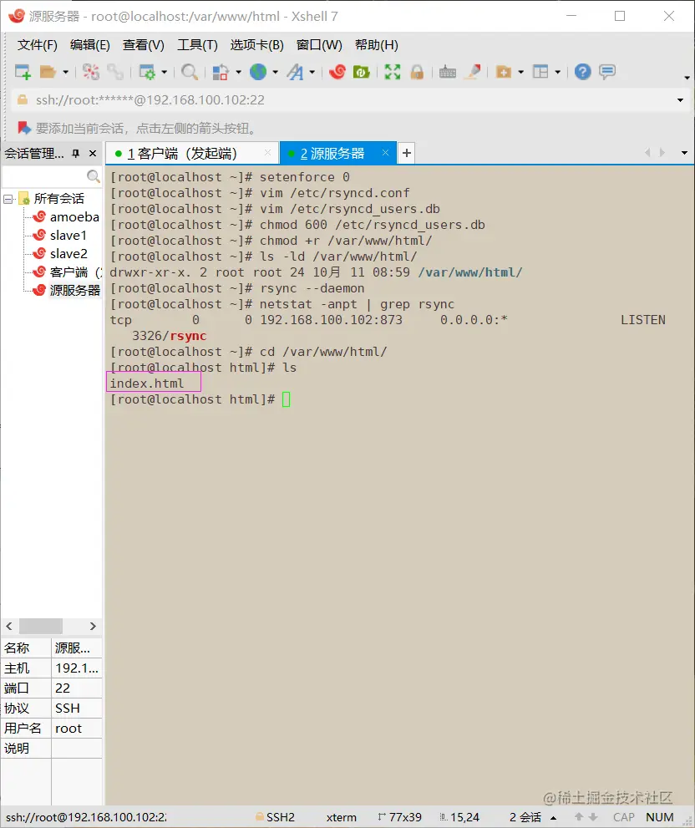Click the session tree right scroll arrow
This screenshot has width=695, height=828.
93,626
